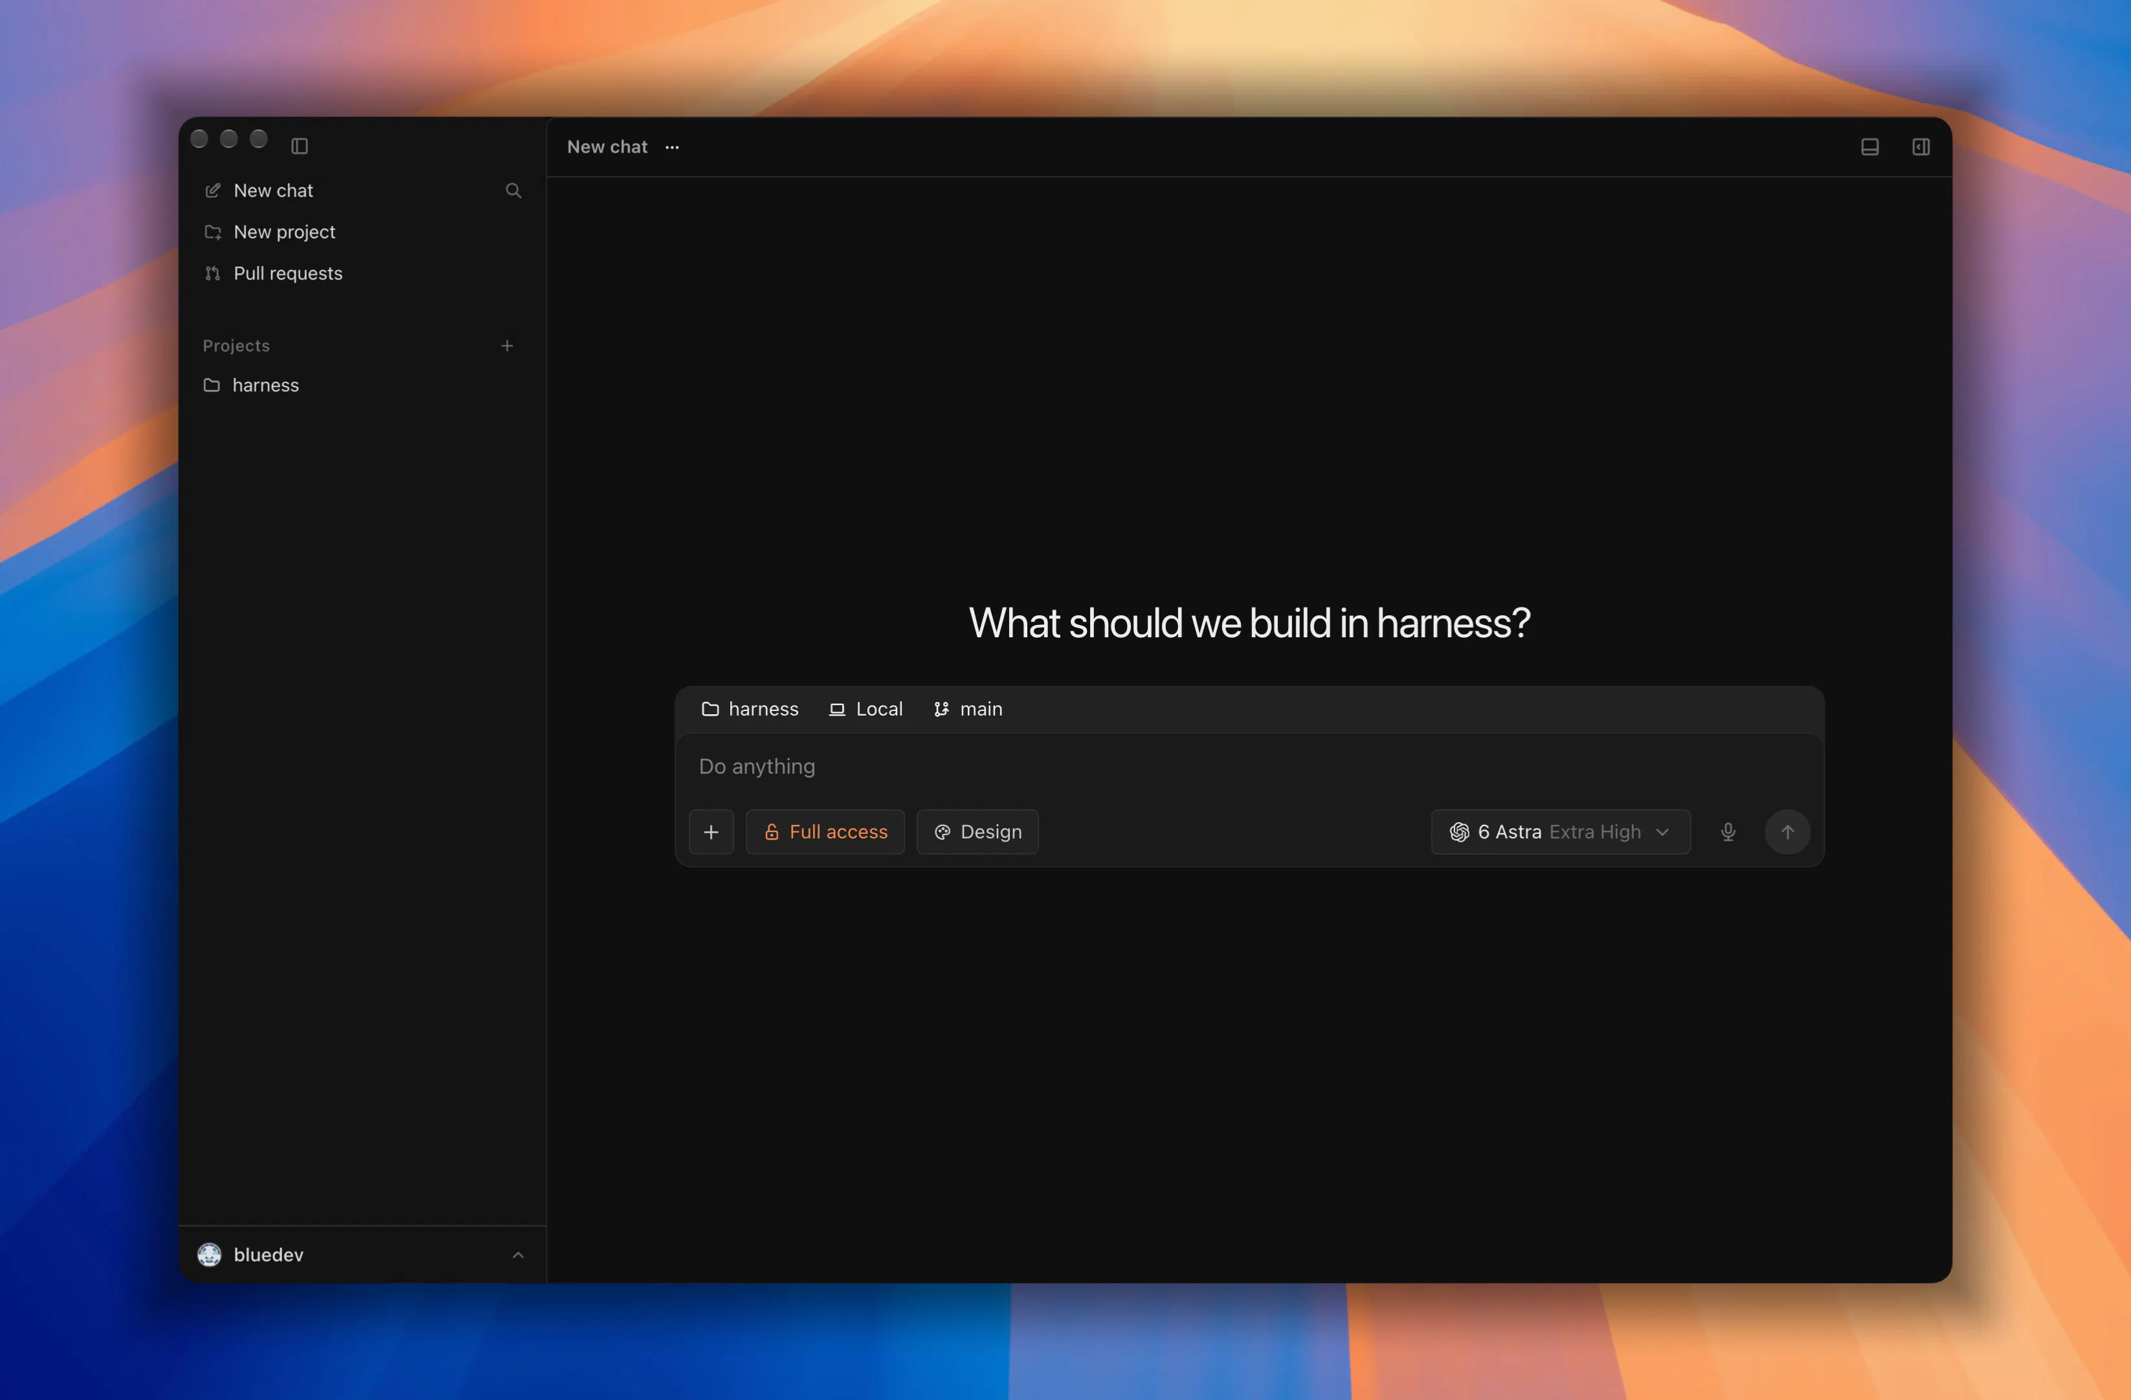Toggle the left sidebar icon
The image size is (2131, 1400).
(x=300, y=146)
